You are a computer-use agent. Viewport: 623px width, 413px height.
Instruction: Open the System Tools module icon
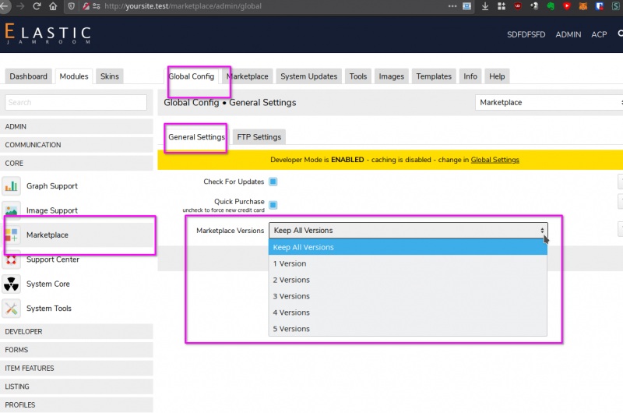12,309
